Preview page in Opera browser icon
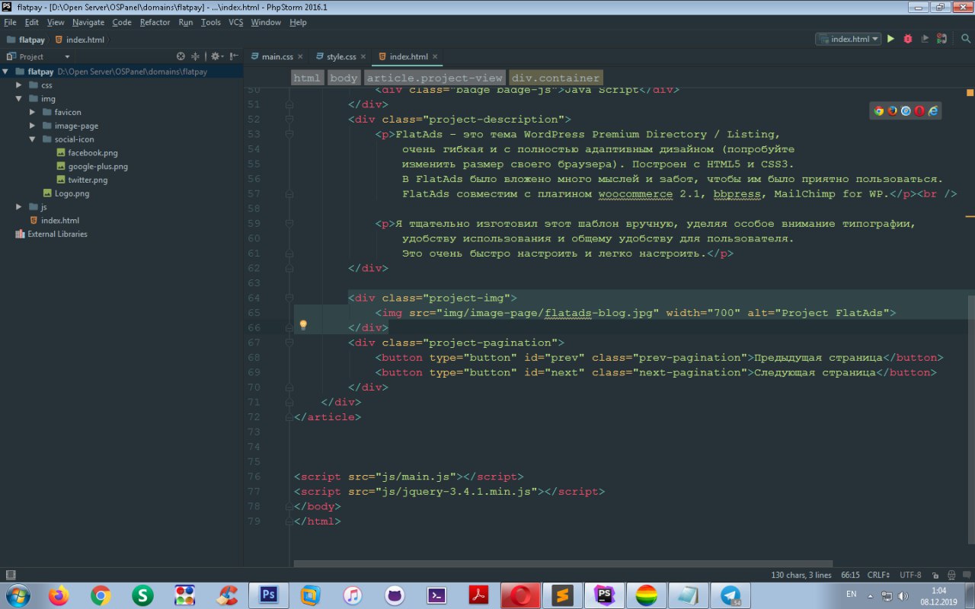Viewport: 975px width, 609px height. [x=919, y=110]
